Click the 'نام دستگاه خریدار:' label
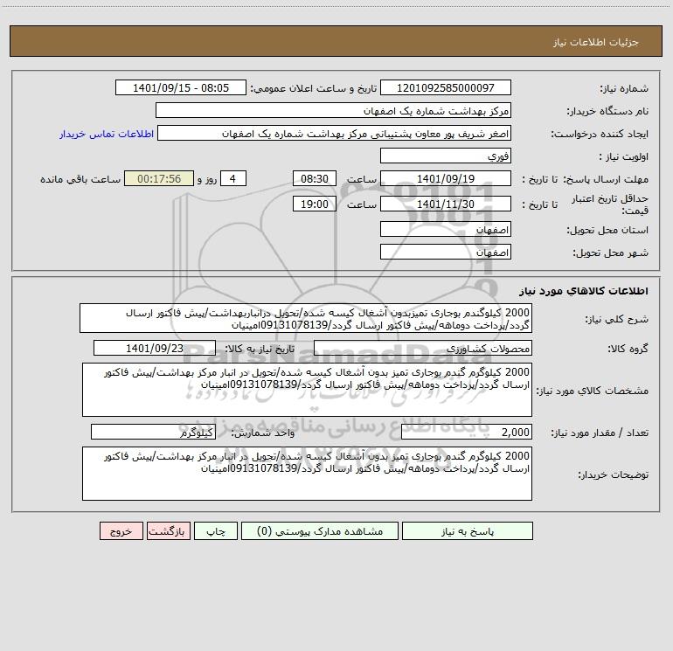This screenshot has height=651, width=673. coord(607,111)
